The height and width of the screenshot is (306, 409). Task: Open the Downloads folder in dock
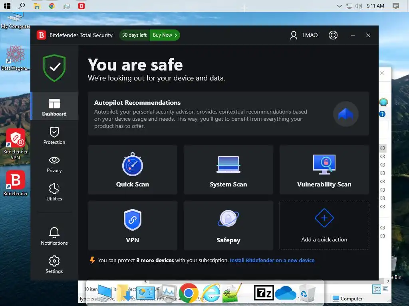(x=125, y=293)
